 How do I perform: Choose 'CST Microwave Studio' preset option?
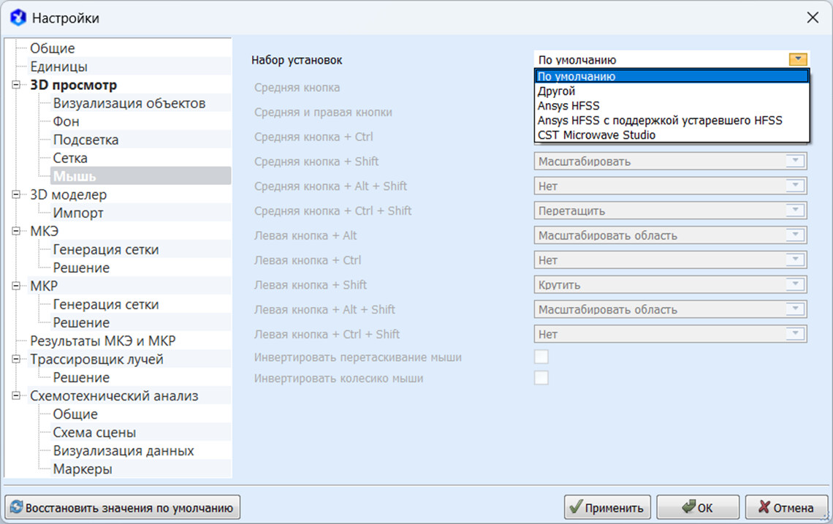point(596,135)
